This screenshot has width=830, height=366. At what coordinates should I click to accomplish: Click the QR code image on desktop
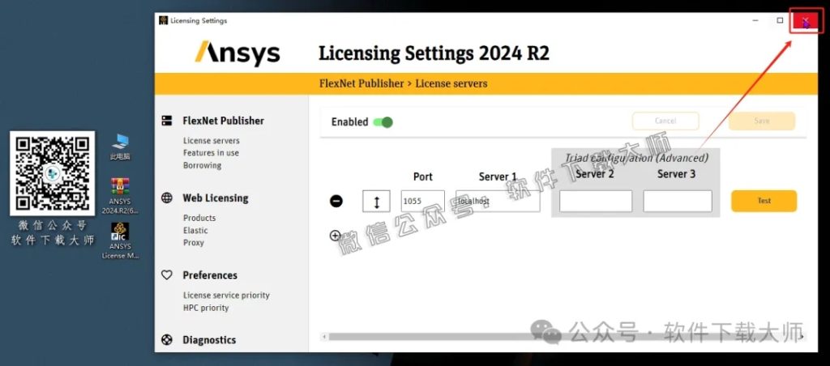tap(53, 173)
